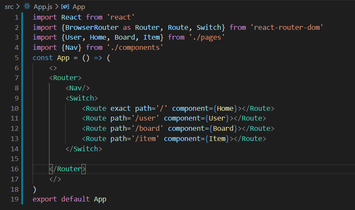
Task: Click line number 19 in the gutter
Action: point(14,199)
